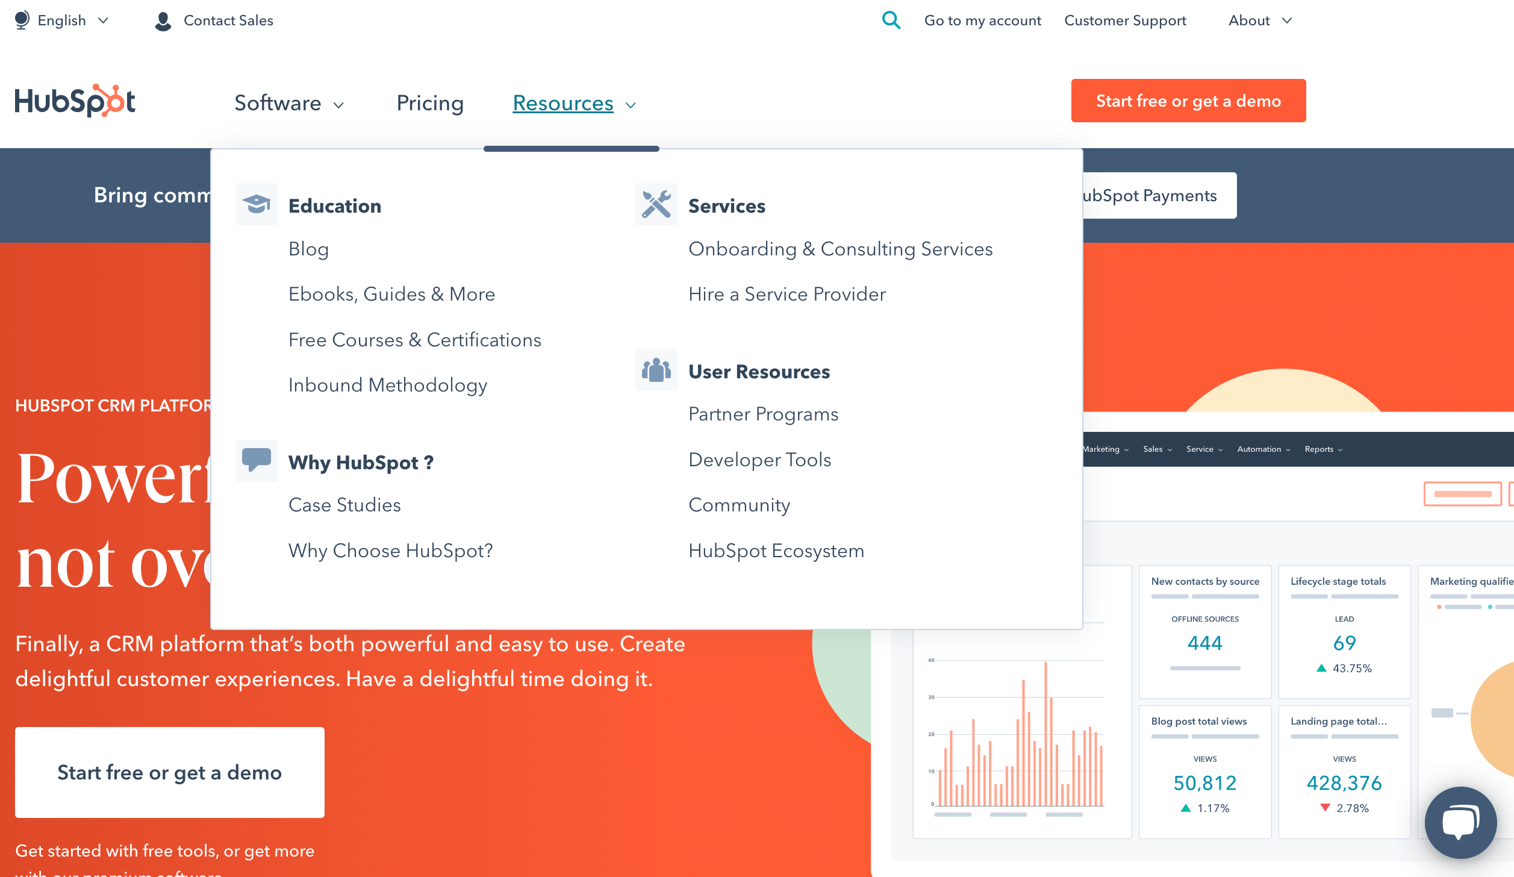Select Hire a Service Provider

pos(787,294)
